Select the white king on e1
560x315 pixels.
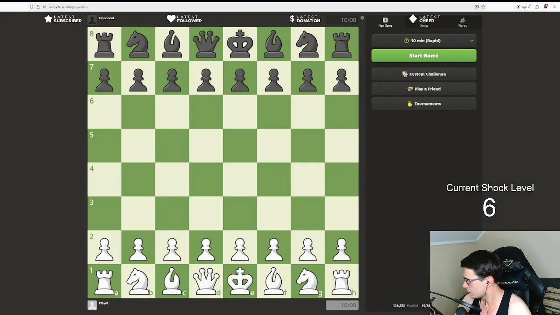click(x=240, y=281)
